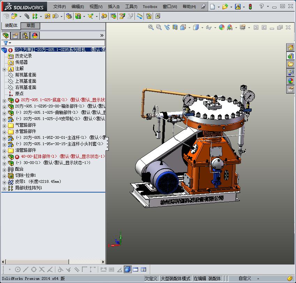Toggle the highlighted 3D view box button
The width and height of the screenshot is (296, 283).
click(x=127, y=269)
